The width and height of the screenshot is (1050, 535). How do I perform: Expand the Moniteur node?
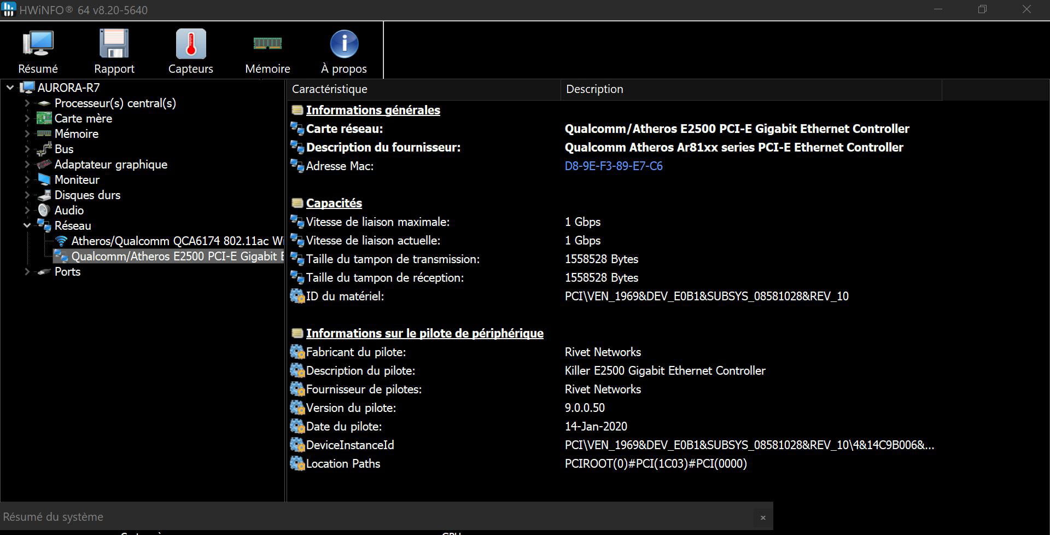tap(27, 179)
